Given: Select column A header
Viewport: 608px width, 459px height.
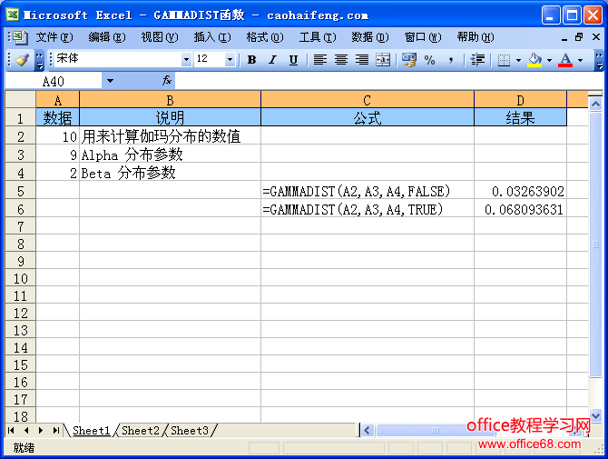Looking at the screenshot, I should pyautogui.click(x=58, y=100).
